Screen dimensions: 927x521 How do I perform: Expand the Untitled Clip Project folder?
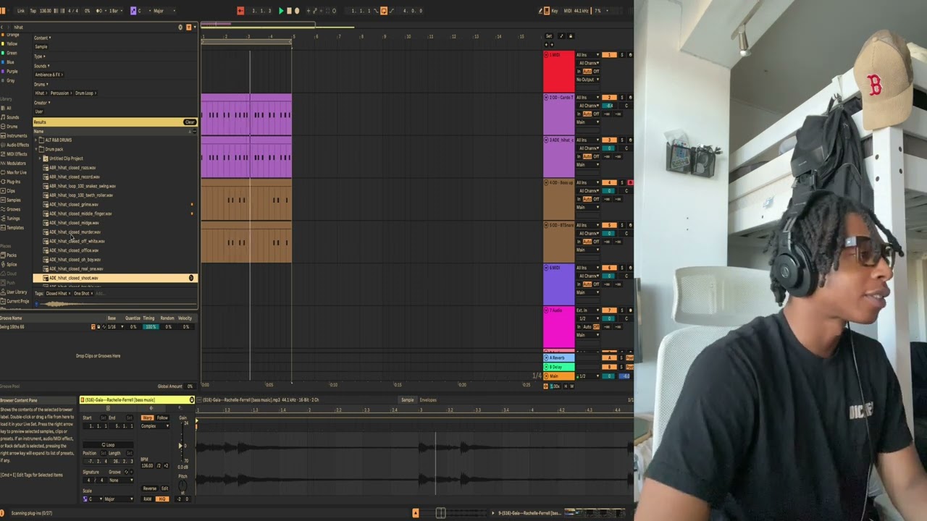[x=40, y=158]
